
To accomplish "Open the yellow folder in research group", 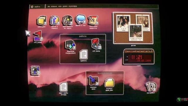I will point(109,82).
